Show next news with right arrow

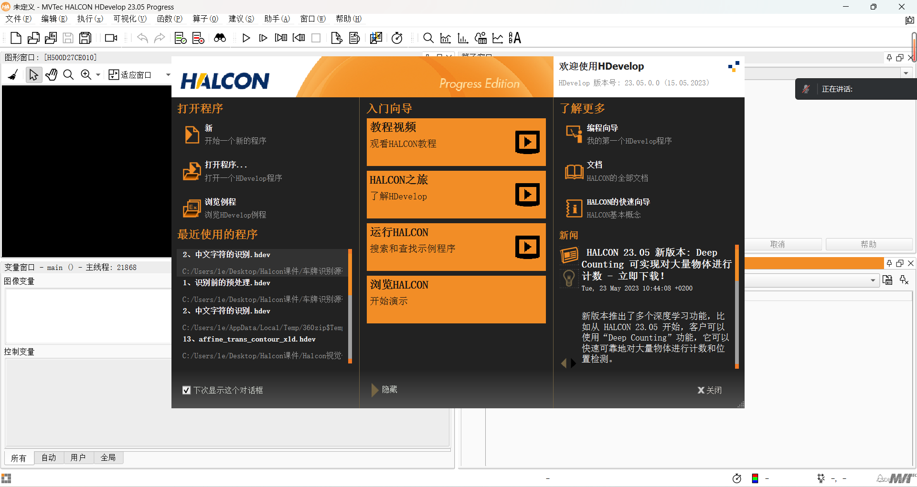(x=573, y=363)
